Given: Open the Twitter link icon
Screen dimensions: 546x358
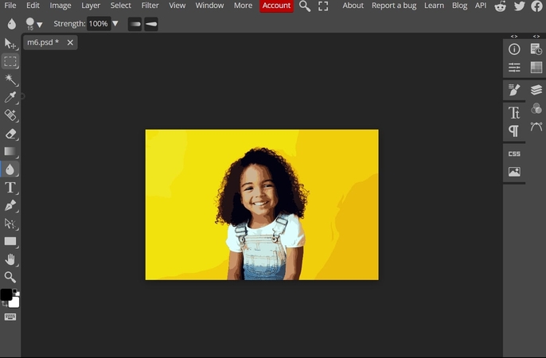Looking at the screenshot, I should tap(519, 6).
